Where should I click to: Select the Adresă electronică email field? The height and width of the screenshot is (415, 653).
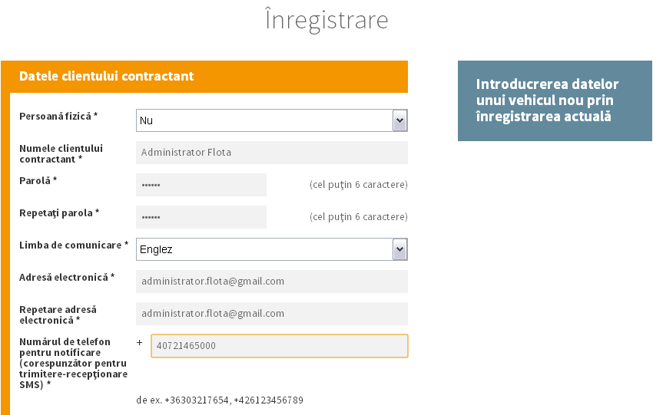271,282
